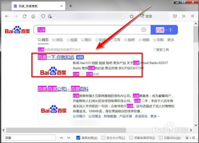
Task: Click the find-in-page input containing 百度
Action: [x=29, y=138]
